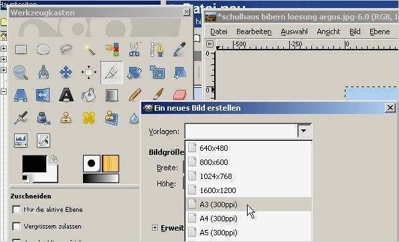This screenshot has height=242, width=399.
Task: Open the Auswahl menu
Action: pos(294,32)
